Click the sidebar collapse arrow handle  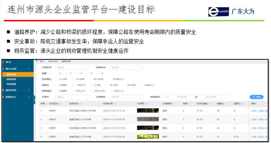point(34,100)
